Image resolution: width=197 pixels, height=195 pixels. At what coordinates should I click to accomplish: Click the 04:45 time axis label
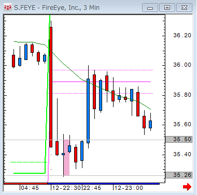click(30, 188)
